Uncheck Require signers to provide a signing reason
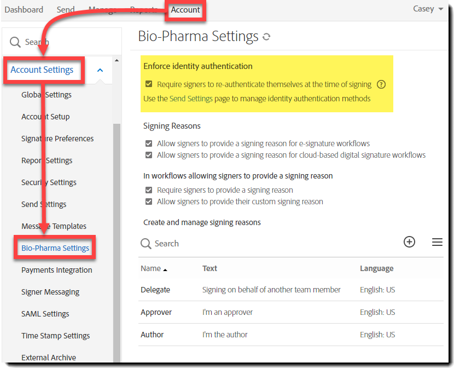The image size is (454, 368). (x=149, y=190)
